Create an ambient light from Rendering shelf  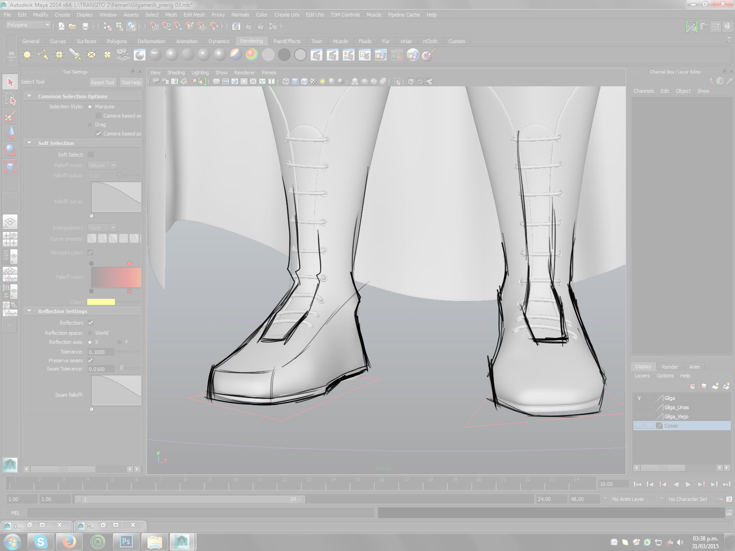(27, 55)
